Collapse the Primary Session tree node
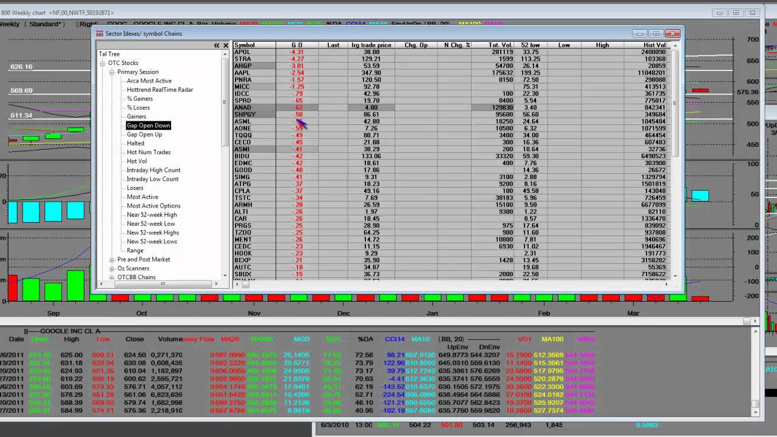Image resolution: width=777 pixels, height=437 pixels. coord(112,72)
